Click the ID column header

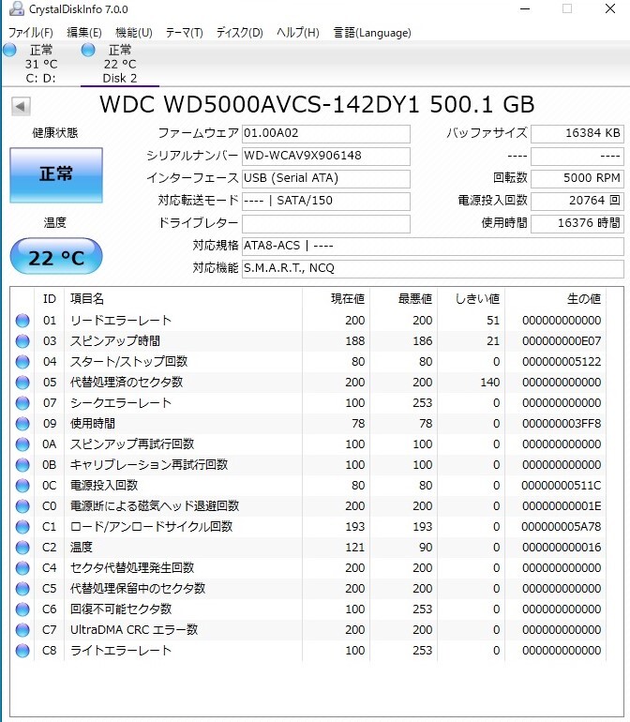point(50,299)
